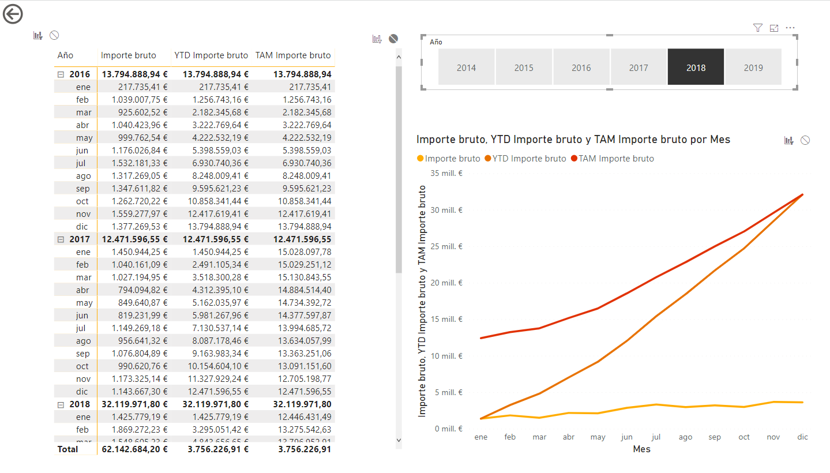
Task: Click the back navigation arrow
Action: 13,13
